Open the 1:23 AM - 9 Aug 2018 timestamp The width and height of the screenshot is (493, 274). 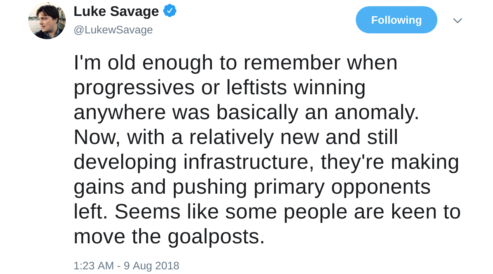[x=126, y=266]
